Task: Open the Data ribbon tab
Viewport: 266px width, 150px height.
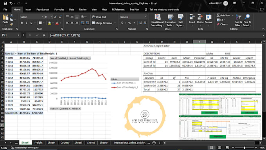Action: pos(72,9)
